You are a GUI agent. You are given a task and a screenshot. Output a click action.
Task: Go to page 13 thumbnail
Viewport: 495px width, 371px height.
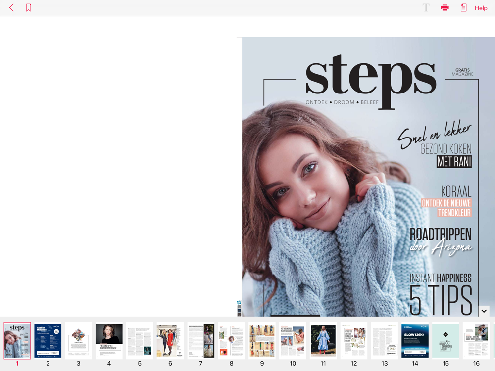[385, 340]
